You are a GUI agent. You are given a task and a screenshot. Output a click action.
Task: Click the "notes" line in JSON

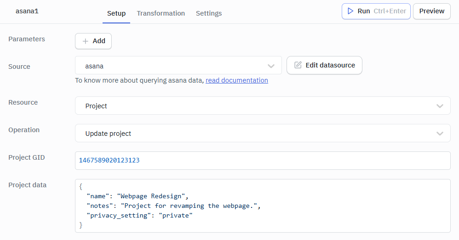point(173,206)
